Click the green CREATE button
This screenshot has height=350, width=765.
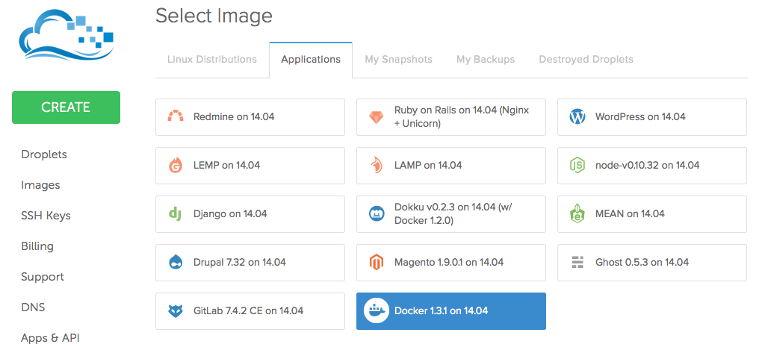click(66, 107)
